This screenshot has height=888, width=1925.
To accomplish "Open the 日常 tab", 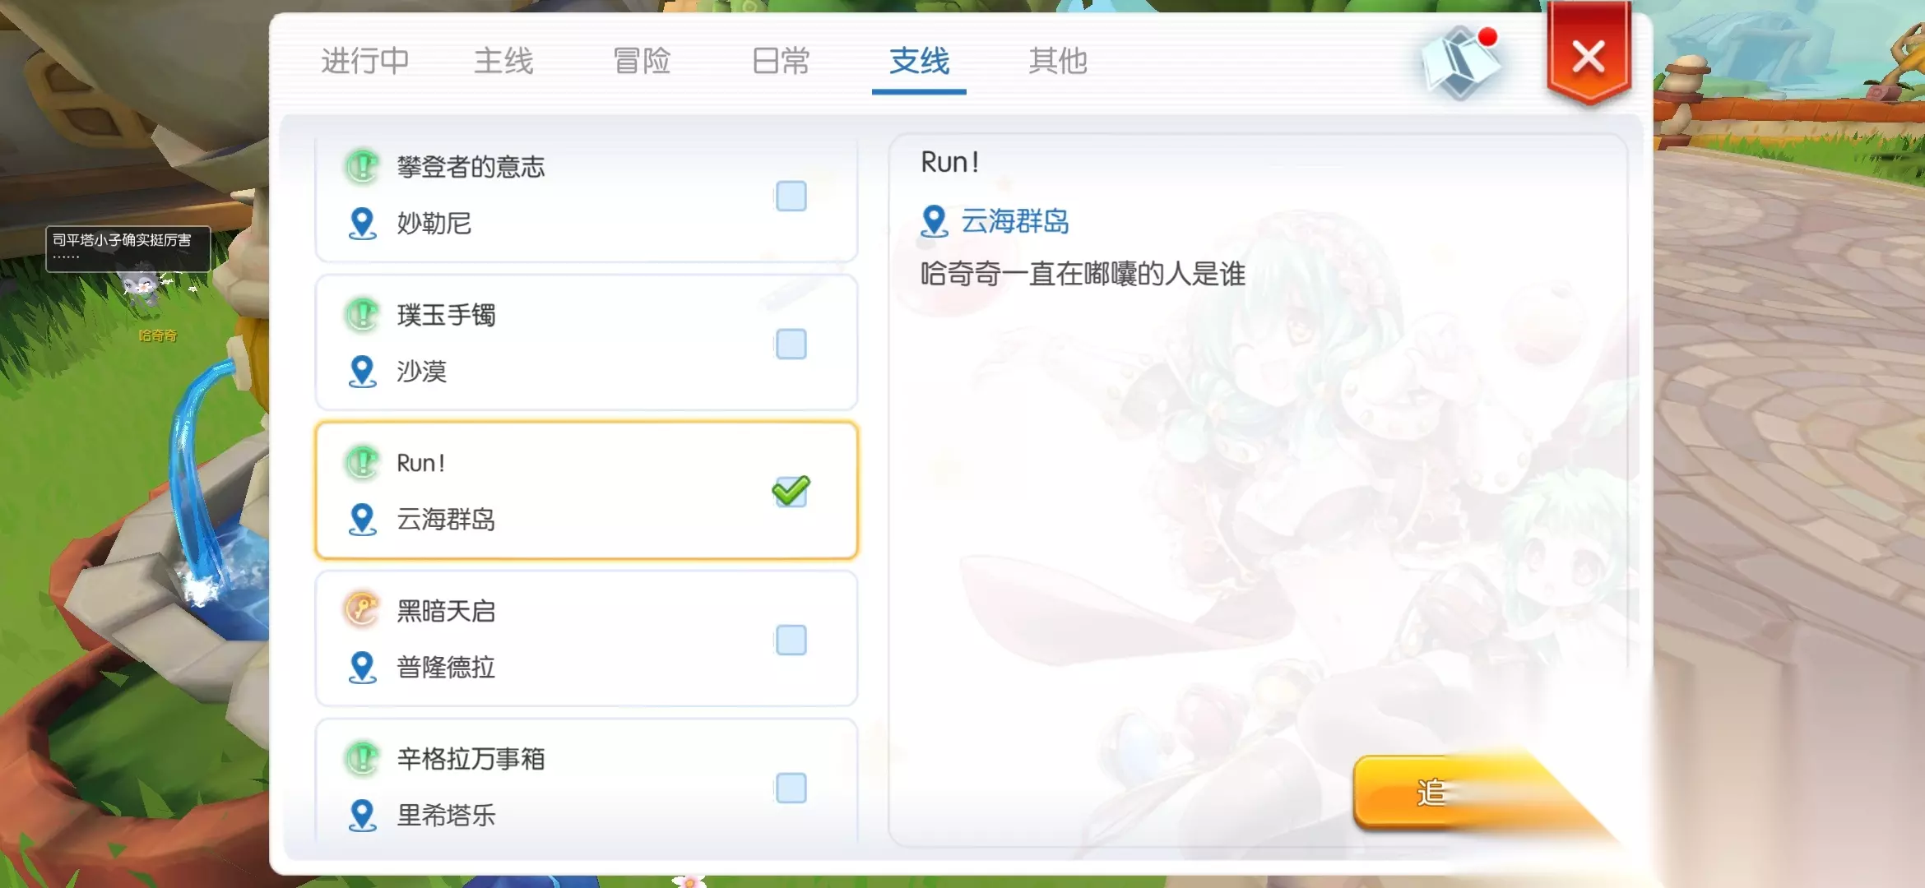I will coord(781,61).
